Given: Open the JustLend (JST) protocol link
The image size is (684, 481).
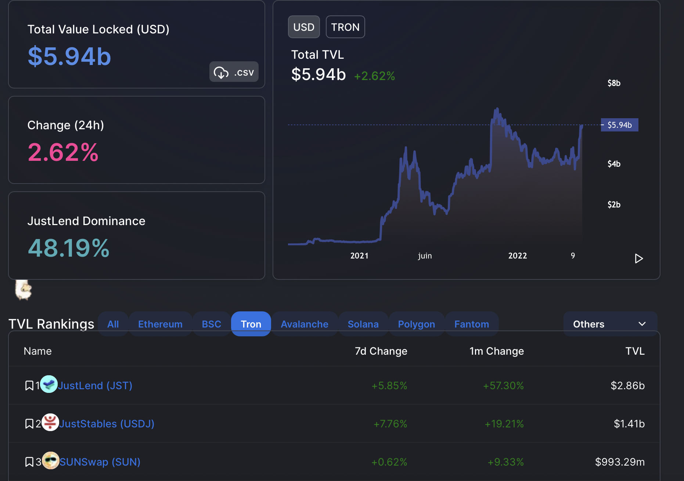Looking at the screenshot, I should coord(95,386).
